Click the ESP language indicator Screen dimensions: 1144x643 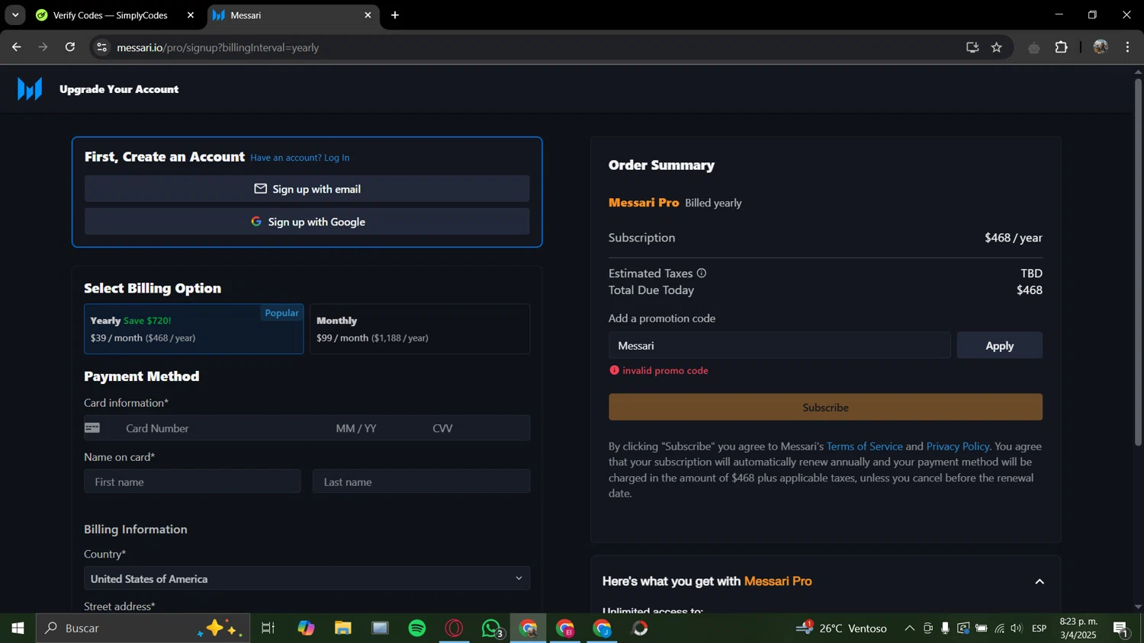click(x=1039, y=629)
